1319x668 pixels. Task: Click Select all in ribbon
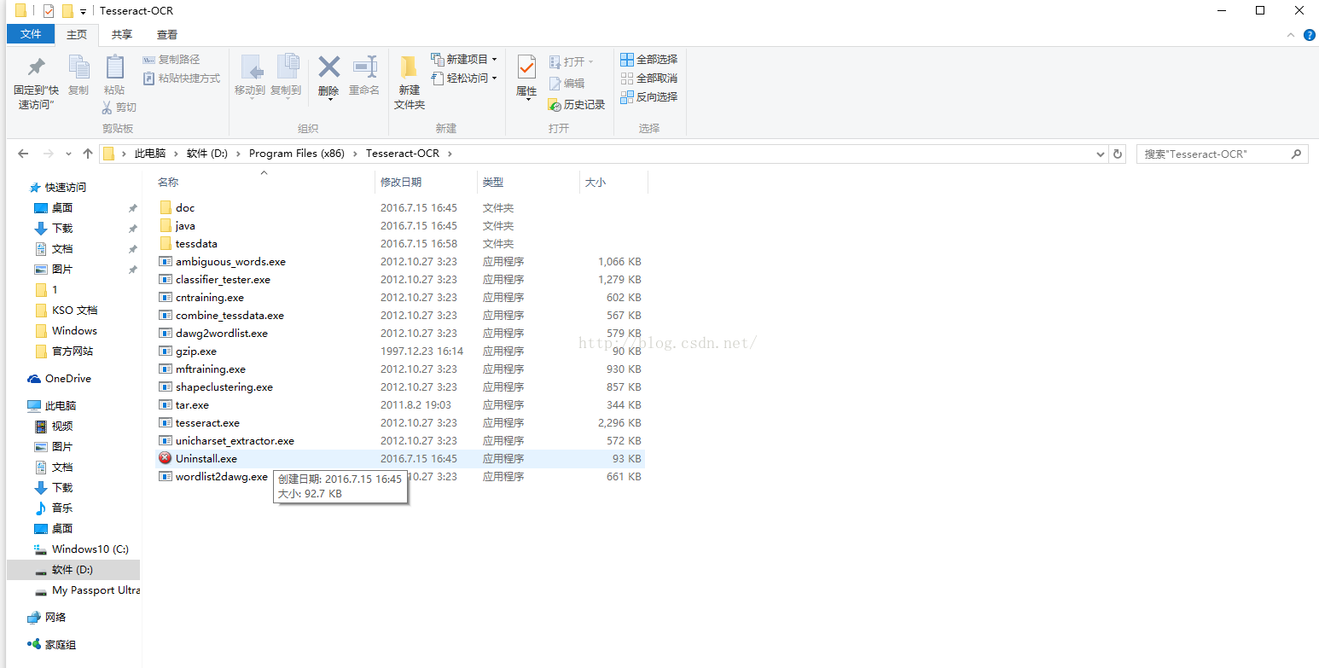point(648,60)
